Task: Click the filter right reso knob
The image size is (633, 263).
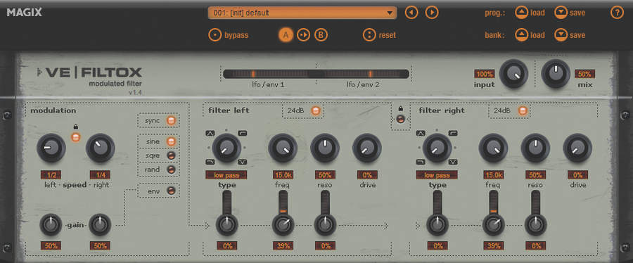Action: 535,148
